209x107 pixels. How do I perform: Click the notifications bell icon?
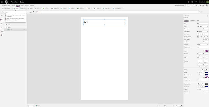[x=188, y=2]
